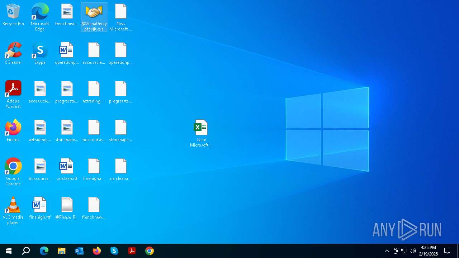
Task: Select the blank aztrading... file icon
Action: pos(94,93)
